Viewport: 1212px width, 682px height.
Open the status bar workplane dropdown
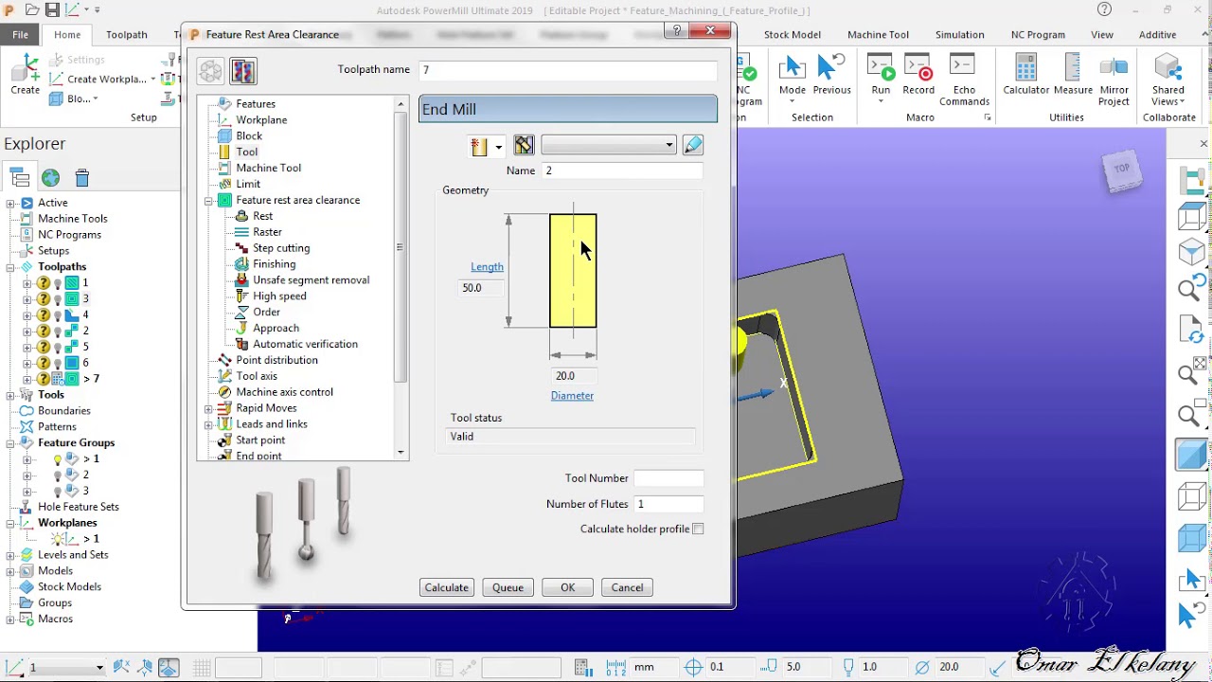(x=98, y=668)
